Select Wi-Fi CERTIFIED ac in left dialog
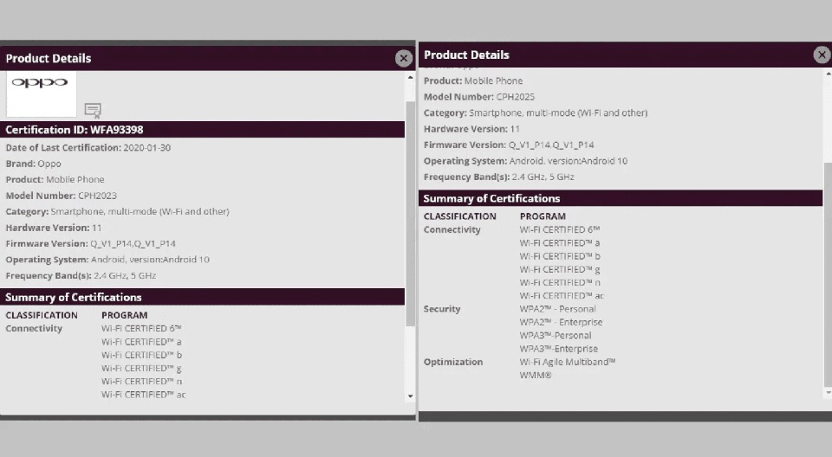Image resolution: width=832 pixels, height=457 pixels. tap(144, 395)
